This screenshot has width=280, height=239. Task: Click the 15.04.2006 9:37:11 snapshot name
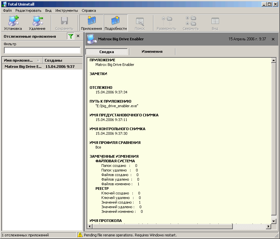point(111,120)
